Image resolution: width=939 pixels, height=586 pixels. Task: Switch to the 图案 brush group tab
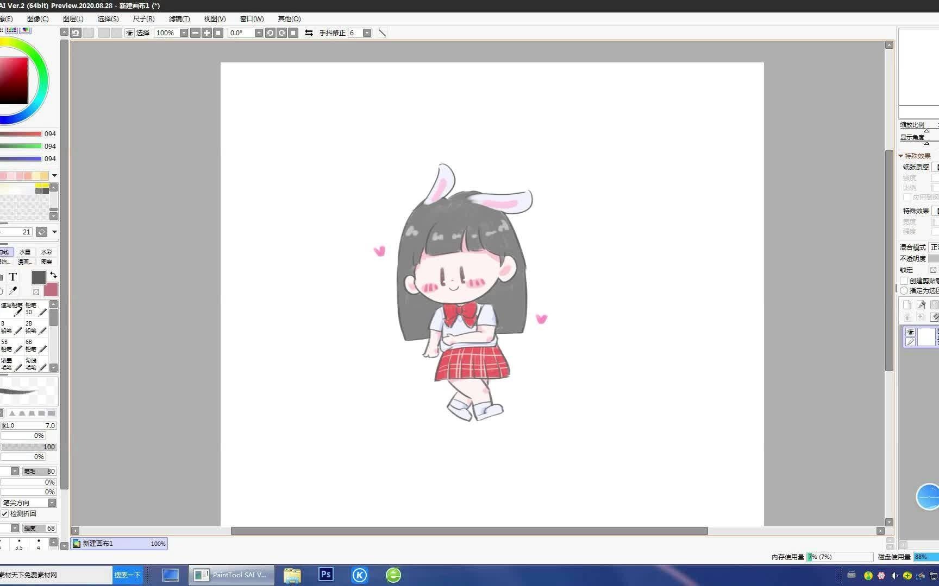coord(47,262)
